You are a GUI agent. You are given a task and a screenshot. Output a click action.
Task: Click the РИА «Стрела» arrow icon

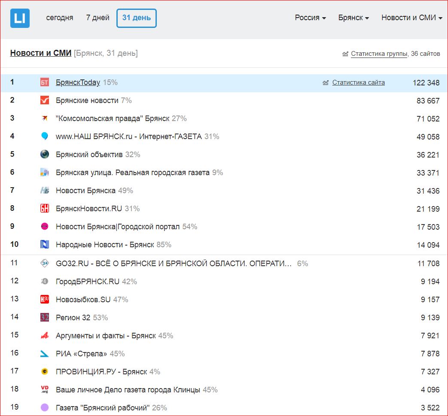point(45,354)
